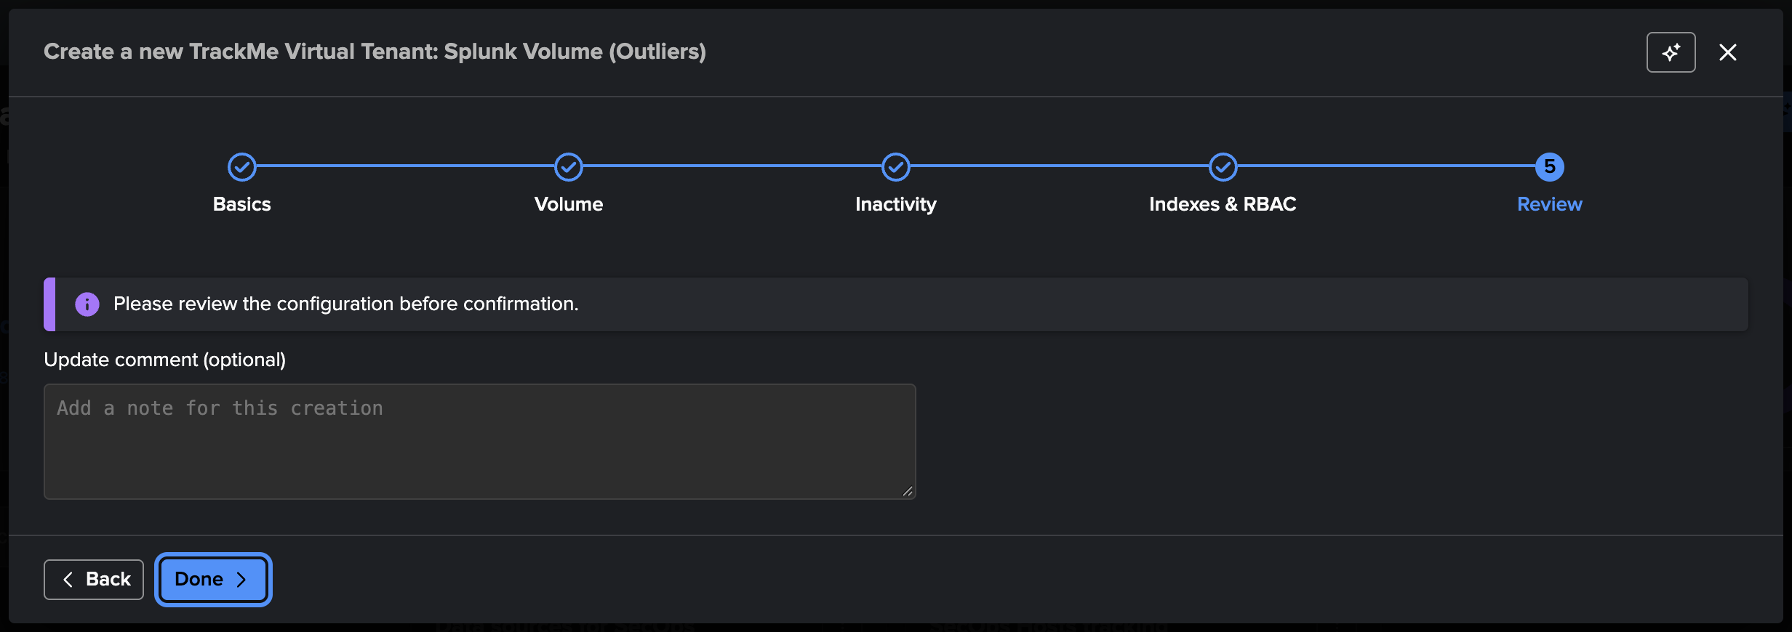Go to the Basics step circle
Screen dimensions: 1792x632
[242, 167]
